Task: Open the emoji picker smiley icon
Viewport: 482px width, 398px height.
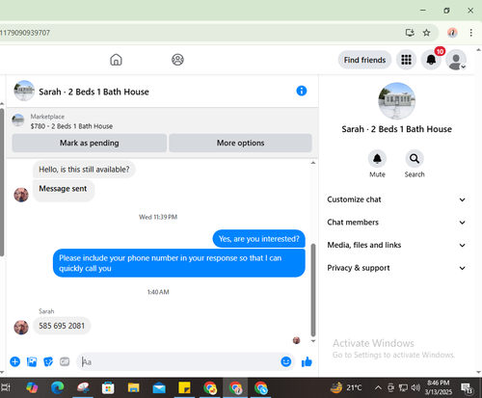Action: click(x=286, y=361)
